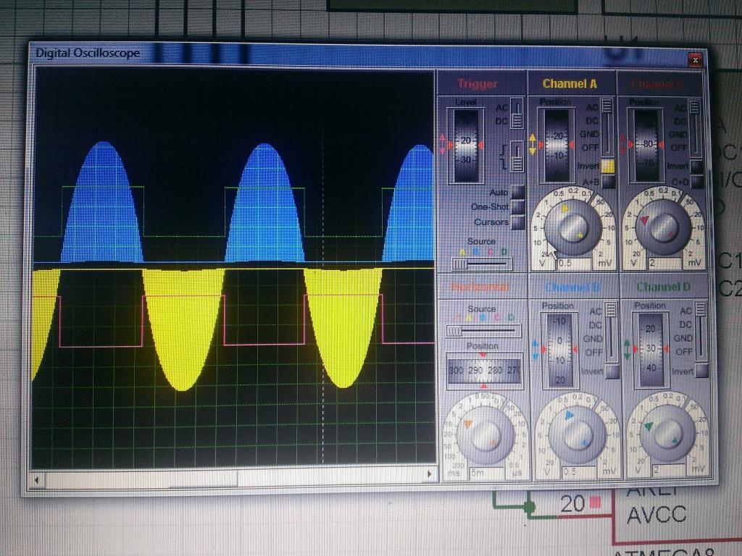742x556 pixels.
Task: Toggle the Cursors button
Action: pyautogui.click(x=518, y=222)
